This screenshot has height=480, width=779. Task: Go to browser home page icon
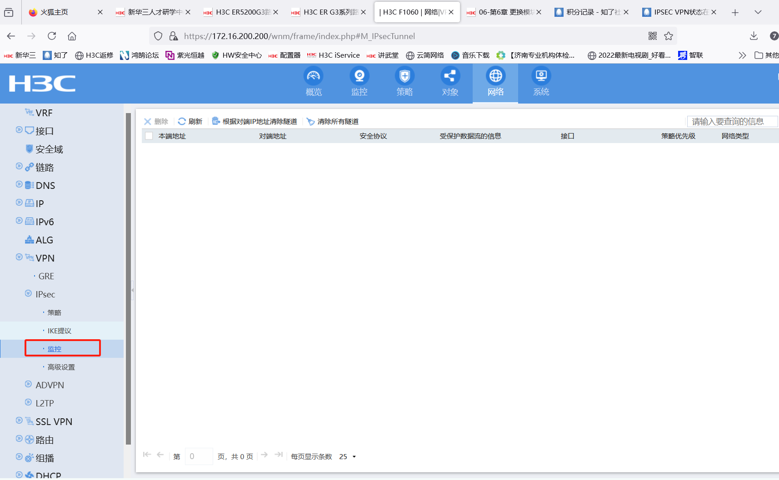pos(72,36)
